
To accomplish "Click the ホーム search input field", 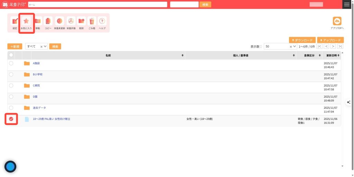I will click(97, 5).
